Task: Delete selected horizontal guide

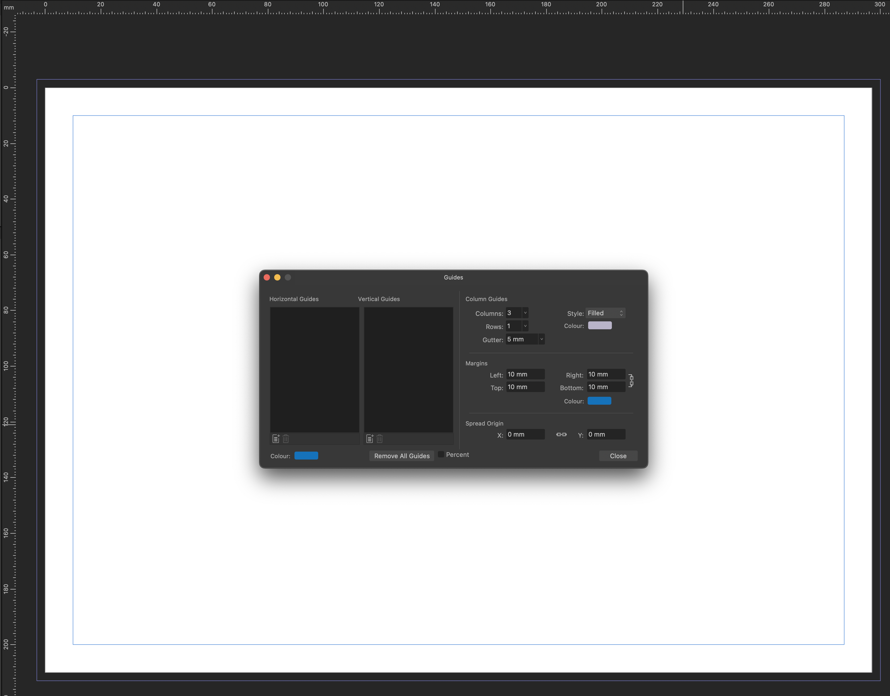Action: pyautogui.click(x=286, y=438)
